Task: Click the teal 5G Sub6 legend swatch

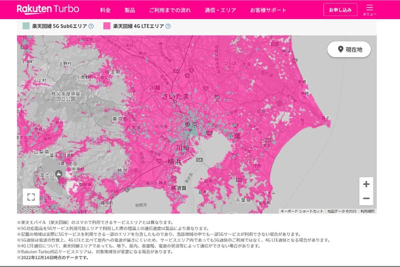Action: pyautogui.click(x=26, y=26)
